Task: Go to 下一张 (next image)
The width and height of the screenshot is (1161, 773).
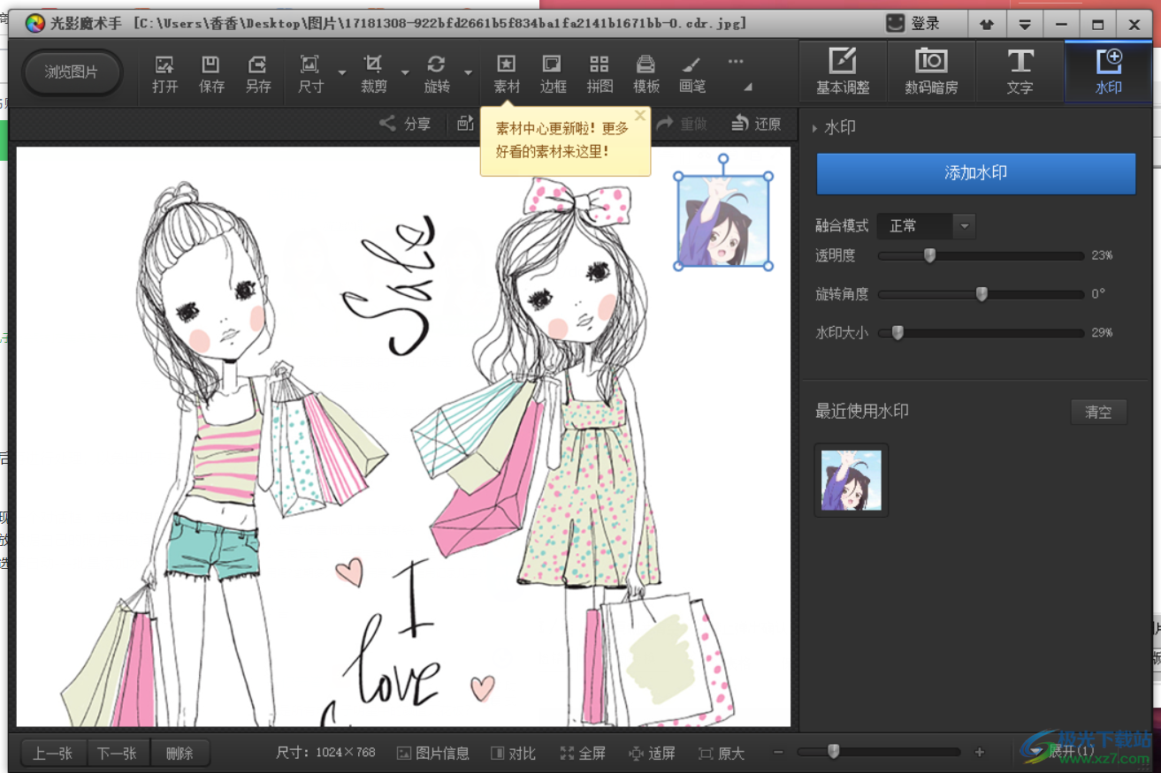Action: click(118, 754)
